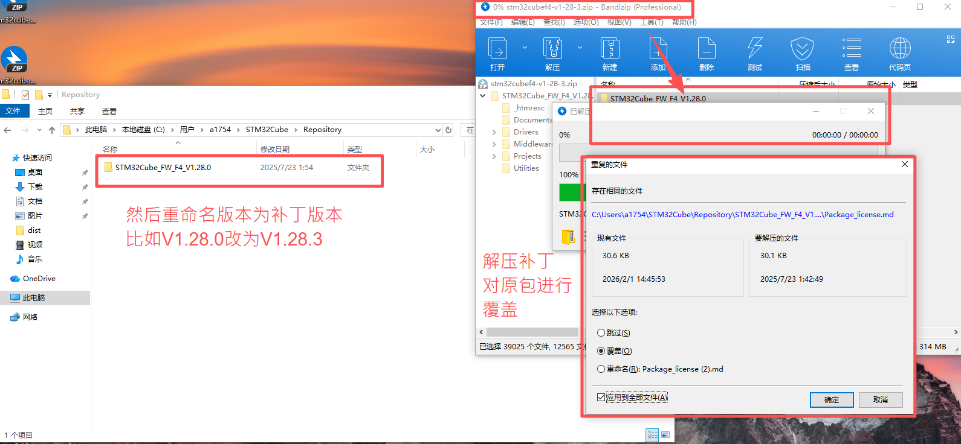
Task: Open the Tools (工具) menu in Bandizip
Action: click(x=652, y=22)
